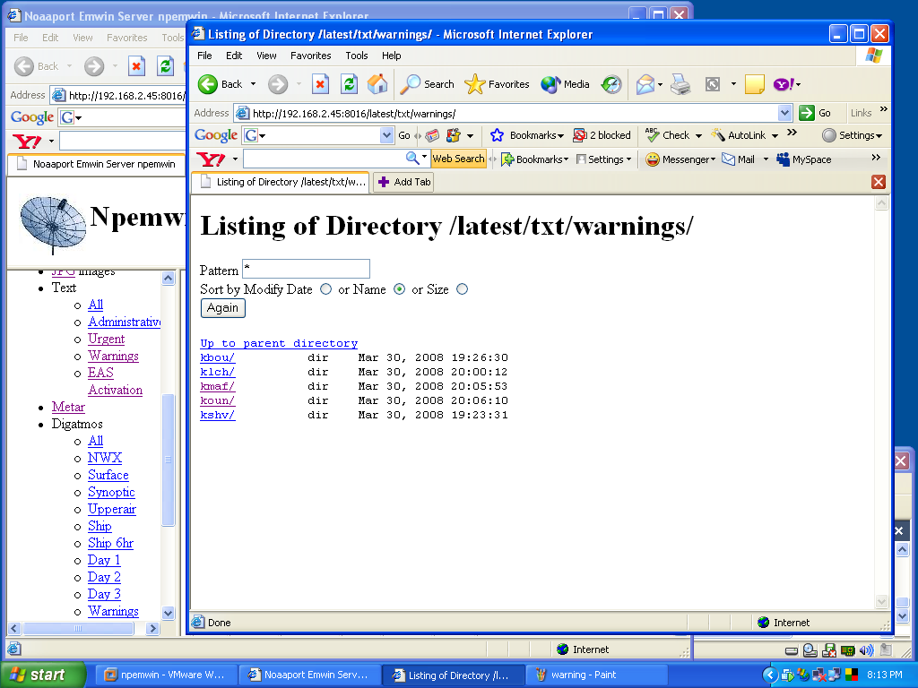Click the 2 blocked popup blocker icon

coord(580,135)
